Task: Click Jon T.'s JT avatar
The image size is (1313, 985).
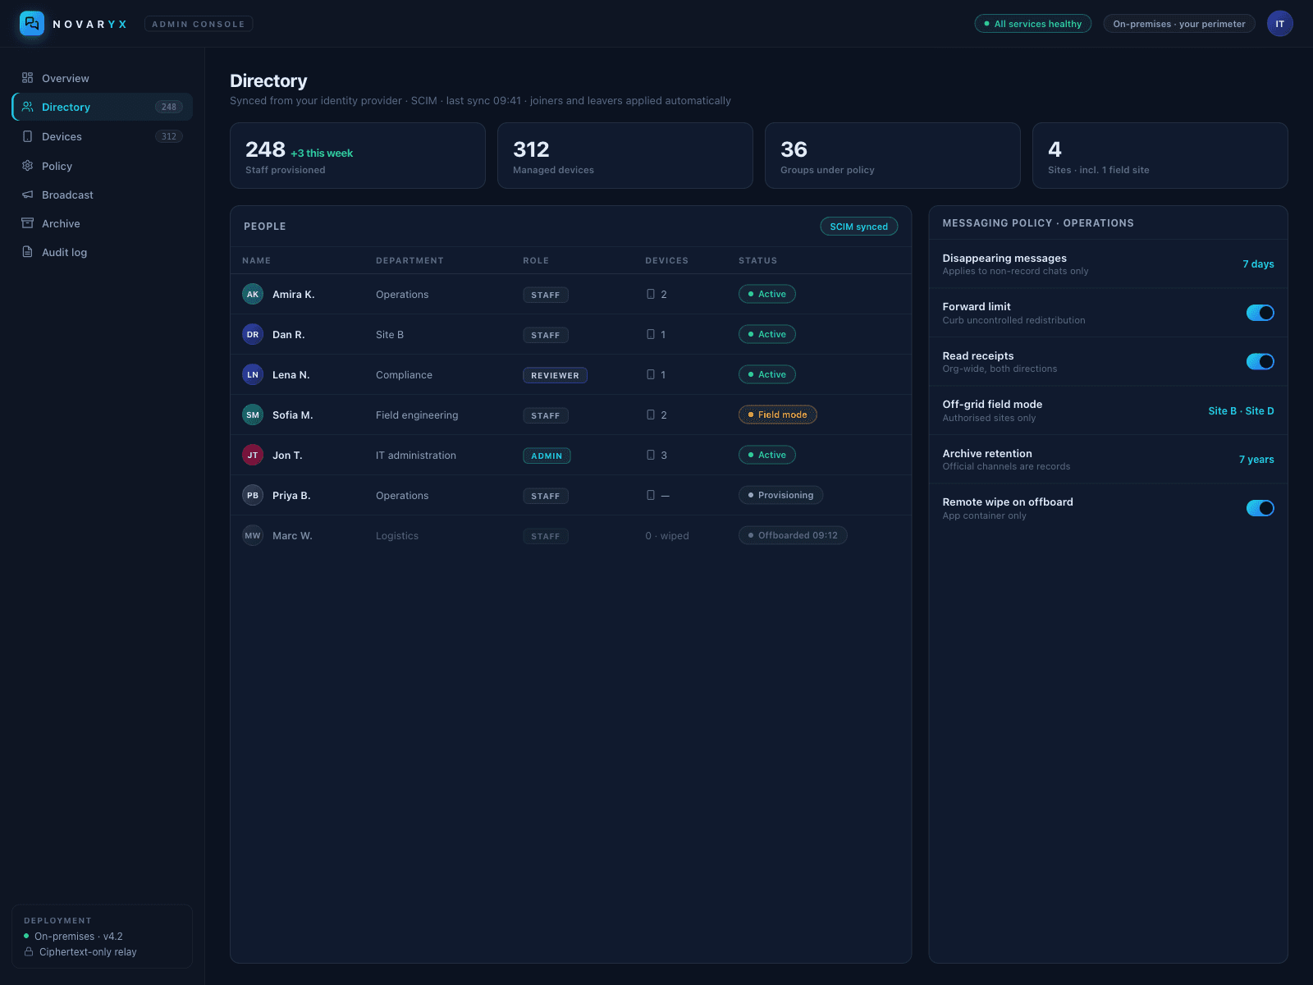Action: tap(253, 455)
